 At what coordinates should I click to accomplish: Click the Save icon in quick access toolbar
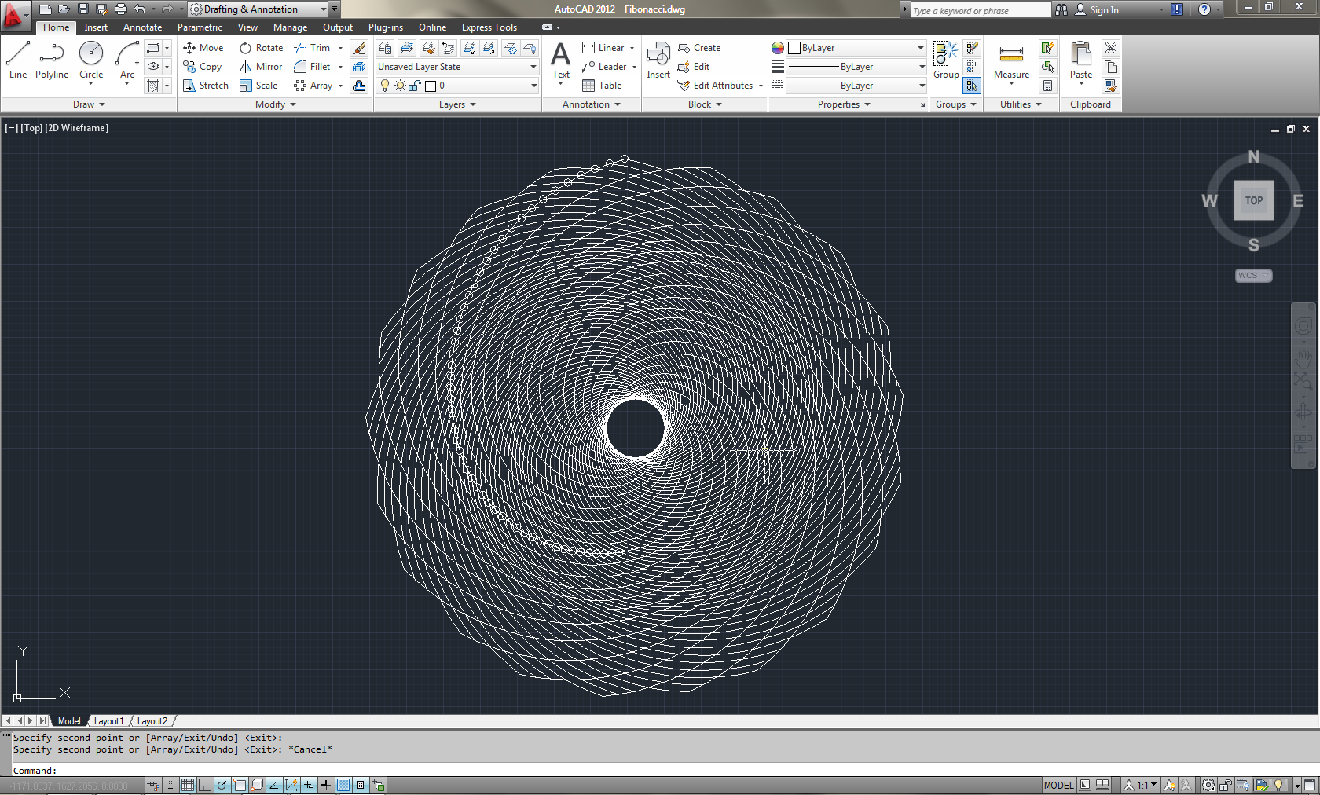83,9
